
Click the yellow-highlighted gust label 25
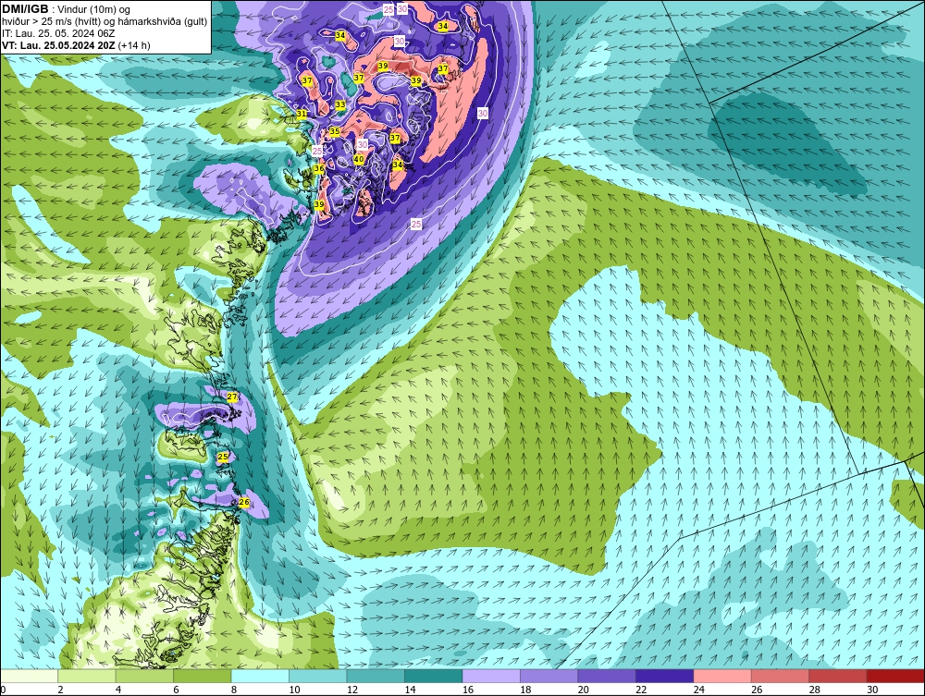click(222, 457)
